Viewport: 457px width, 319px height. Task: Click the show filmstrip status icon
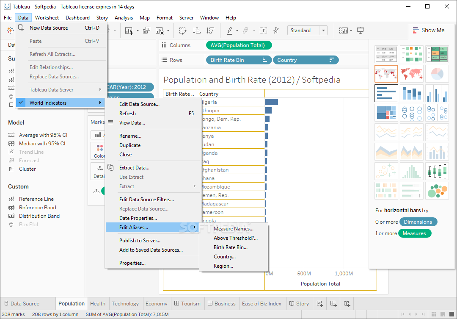tap(443, 314)
